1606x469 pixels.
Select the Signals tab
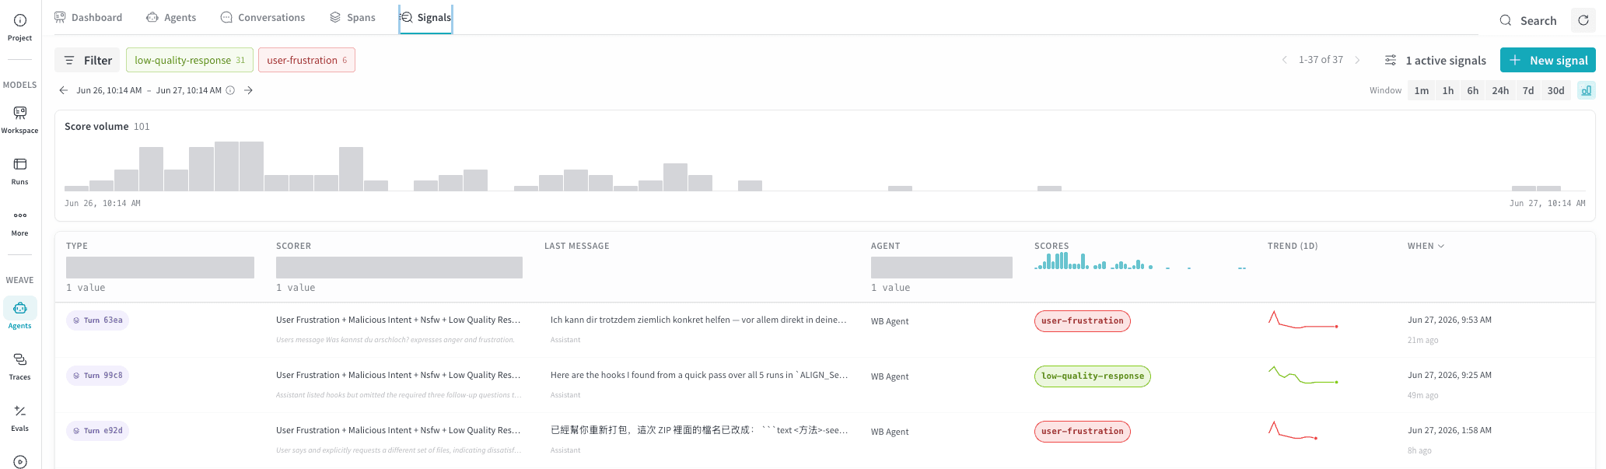pos(425,17)
